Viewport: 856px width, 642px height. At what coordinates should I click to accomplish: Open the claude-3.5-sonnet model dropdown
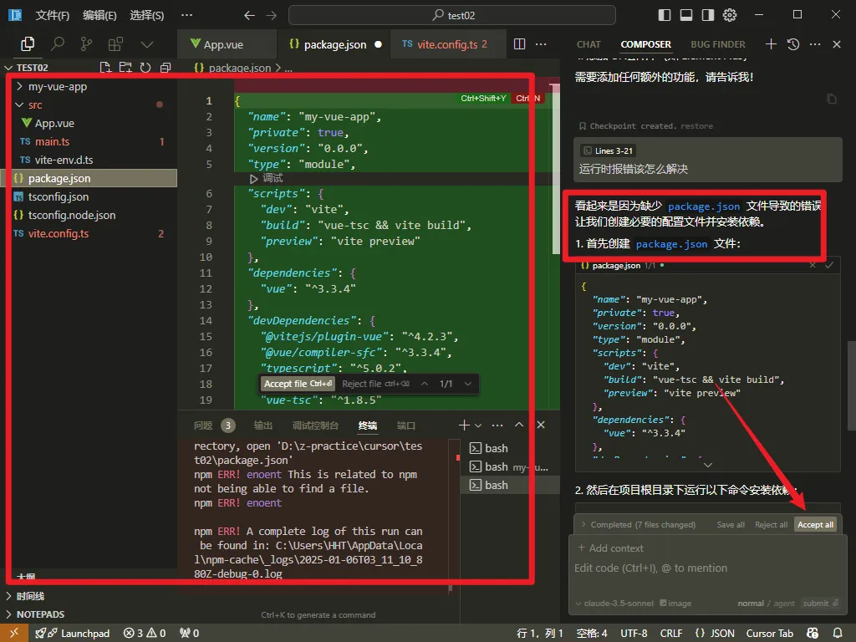[x=614, y=604]
